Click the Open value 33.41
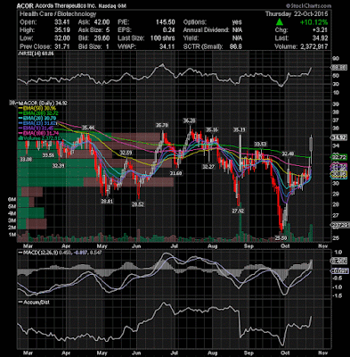Screen dimensions: 350x357 tap(62, 22)
